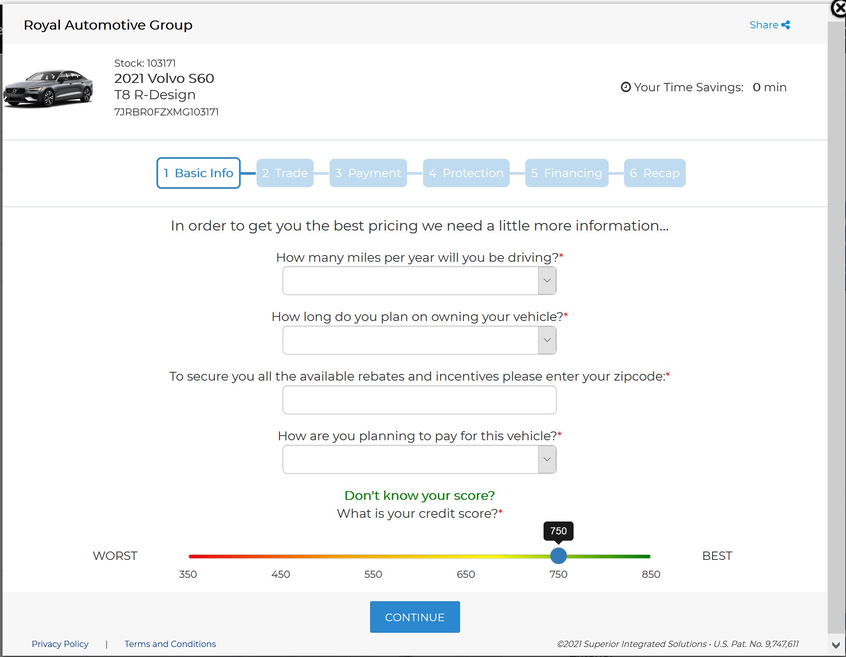
Task: Click the "Stock: 103171" text
Action: [x=145, y=63]
